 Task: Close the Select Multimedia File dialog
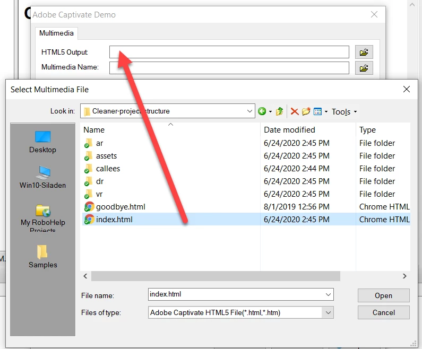click(x=407, y=89)
